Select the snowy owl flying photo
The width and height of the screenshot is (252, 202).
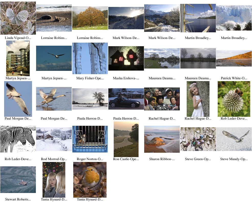(234, 139)
